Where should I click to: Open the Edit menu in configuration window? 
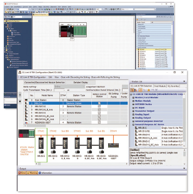click(x=51, y=77)
